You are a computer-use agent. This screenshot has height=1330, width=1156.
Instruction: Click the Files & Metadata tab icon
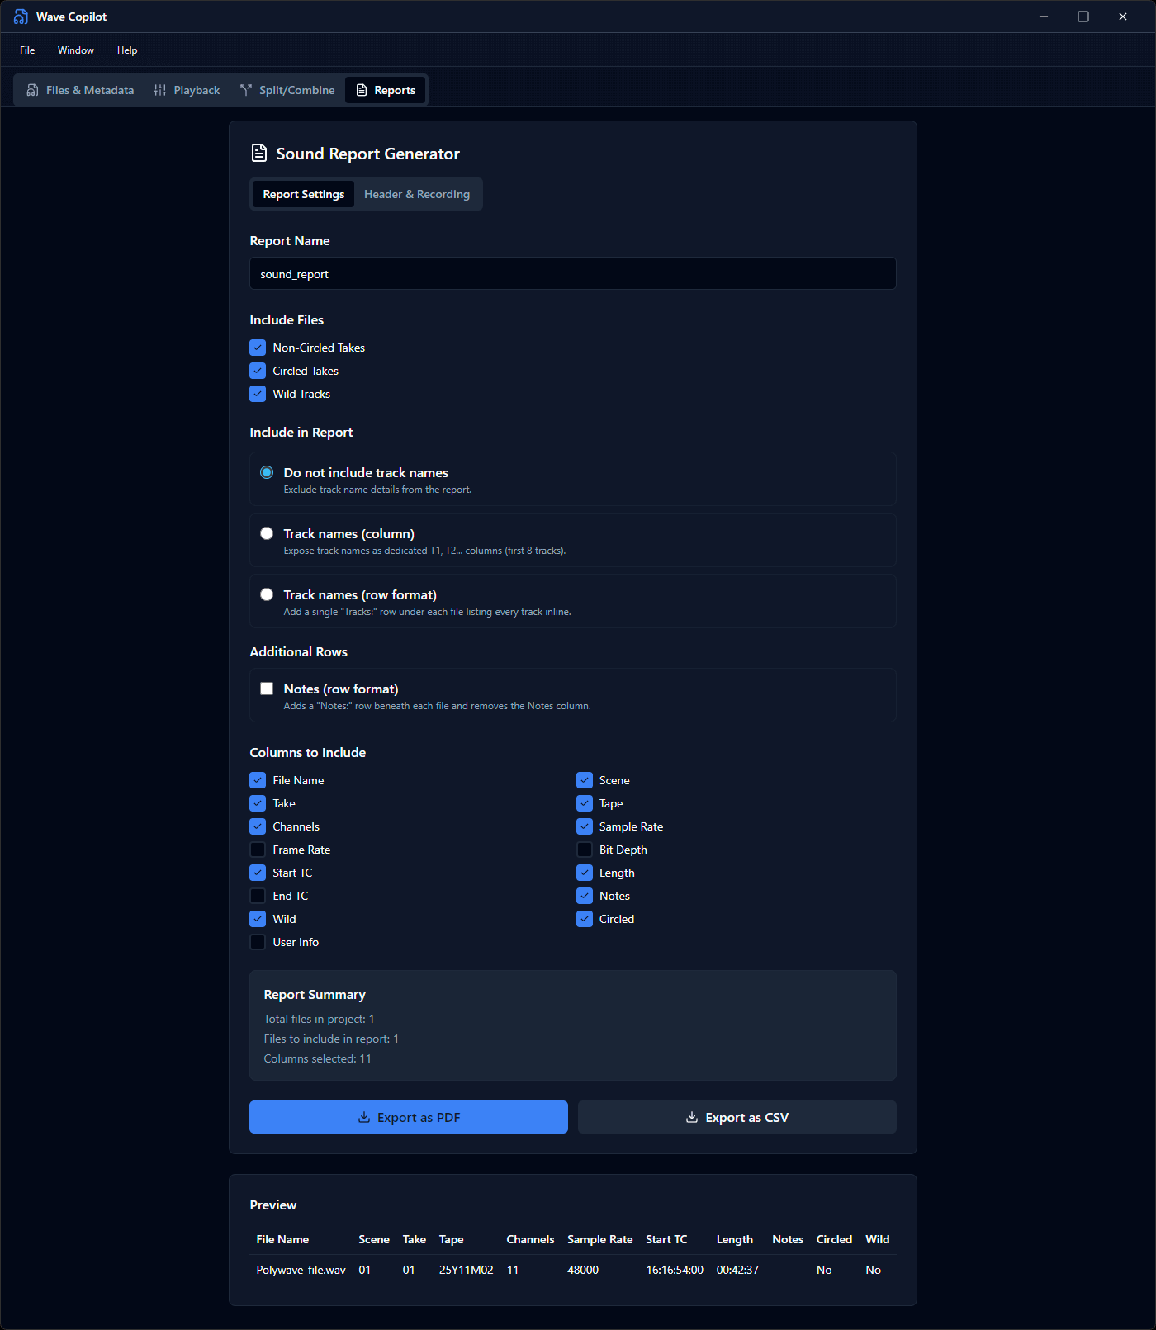coord(33,90)
